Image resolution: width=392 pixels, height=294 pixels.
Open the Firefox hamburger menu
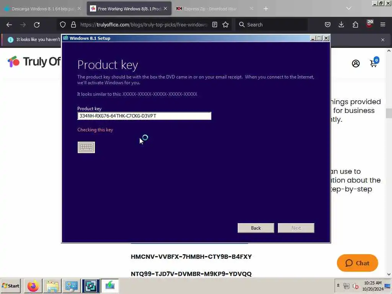coord(383,24)
